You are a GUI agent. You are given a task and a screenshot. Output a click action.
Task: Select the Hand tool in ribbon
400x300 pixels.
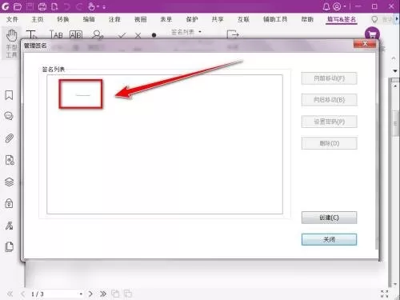point(11,42)
